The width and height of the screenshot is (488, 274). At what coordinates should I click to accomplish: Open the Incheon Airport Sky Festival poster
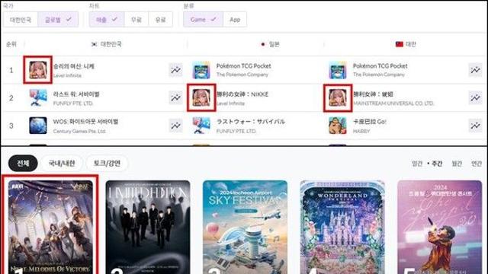point(245,227)
